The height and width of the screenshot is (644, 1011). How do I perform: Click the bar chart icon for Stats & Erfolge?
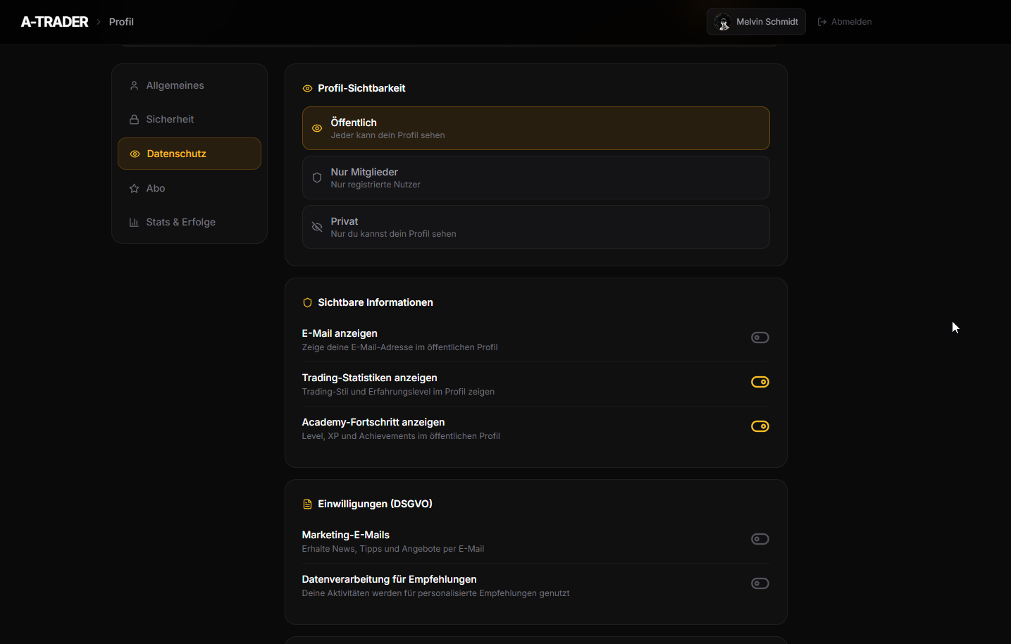click(x=134, y=223)
